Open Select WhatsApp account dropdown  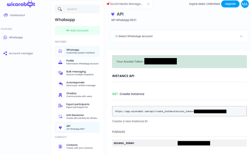pos(179,36)
